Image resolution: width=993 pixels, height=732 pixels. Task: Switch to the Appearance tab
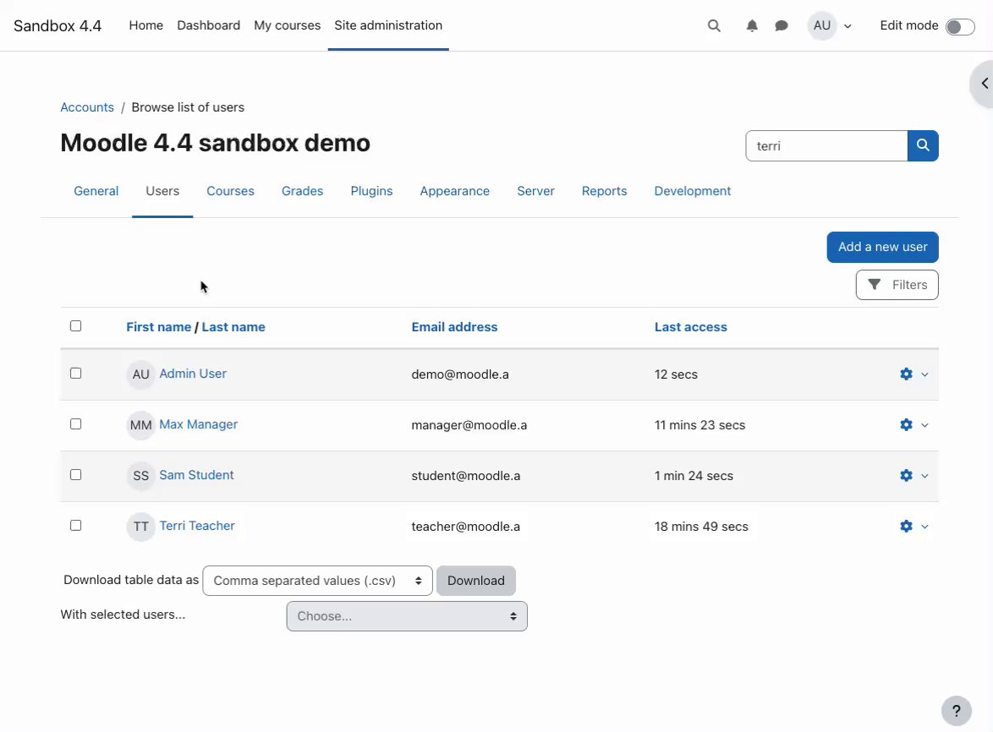pos(455,191)
